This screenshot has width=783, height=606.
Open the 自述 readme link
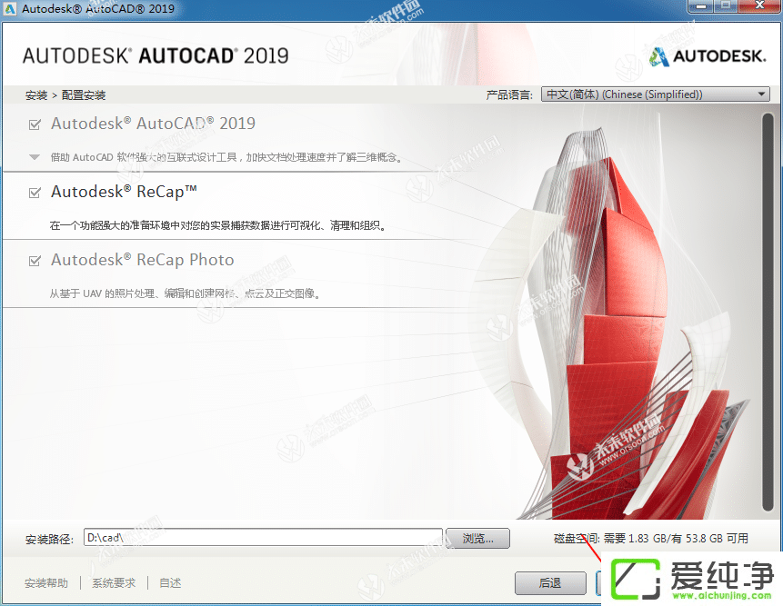coord(169,583)
